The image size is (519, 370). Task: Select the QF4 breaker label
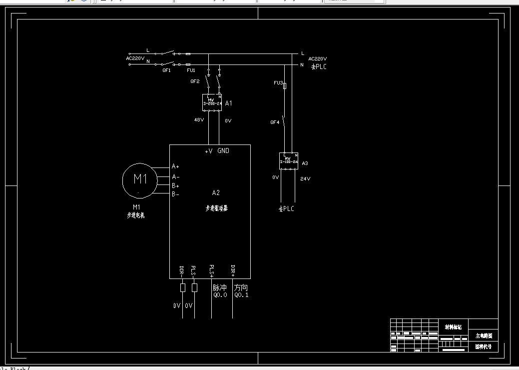point(275,122)
